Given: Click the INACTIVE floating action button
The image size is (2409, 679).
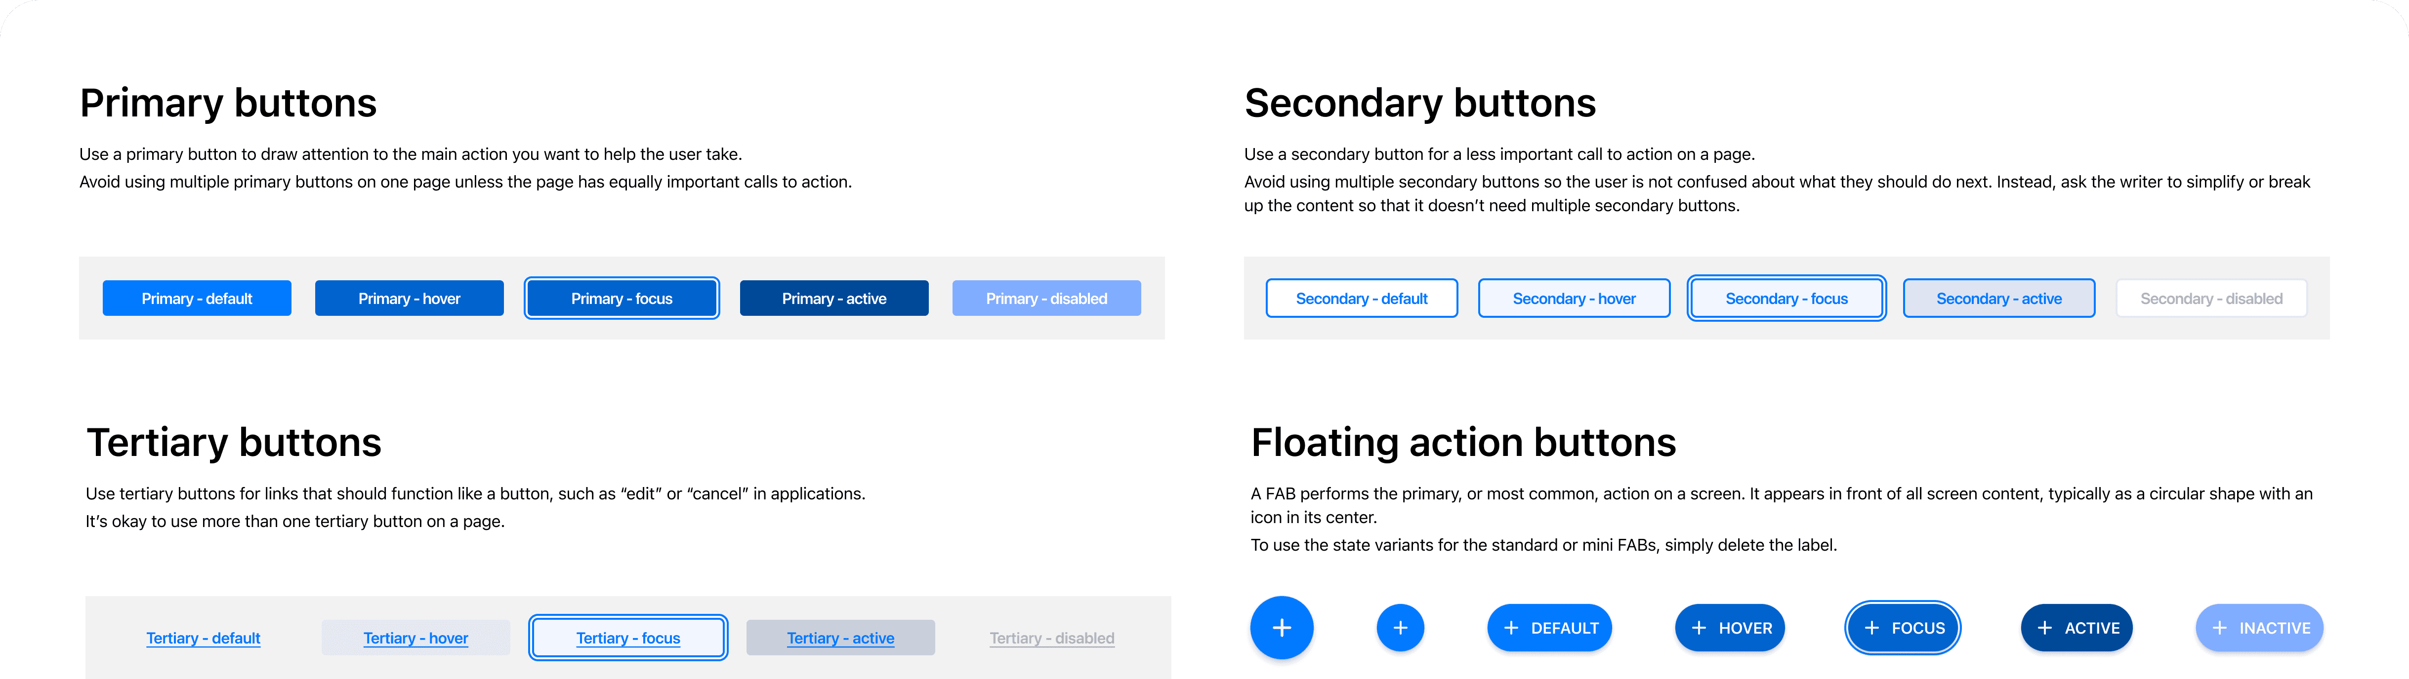Looking at the screenshot, I should pyautogui.click(x=2259, y=628).
